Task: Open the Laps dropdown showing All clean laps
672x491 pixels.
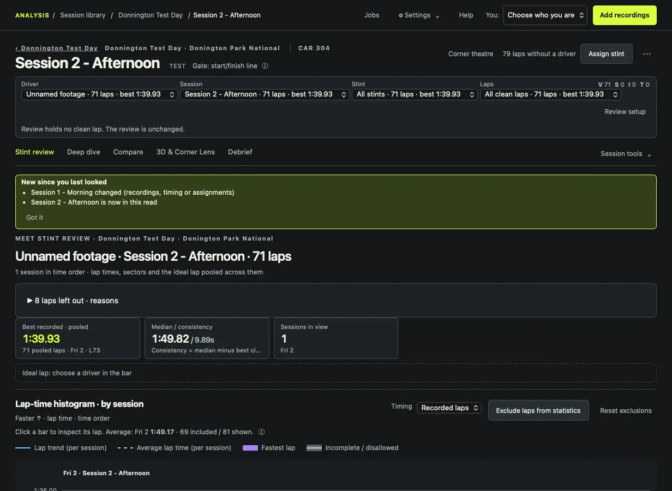Action: point(550,94)
